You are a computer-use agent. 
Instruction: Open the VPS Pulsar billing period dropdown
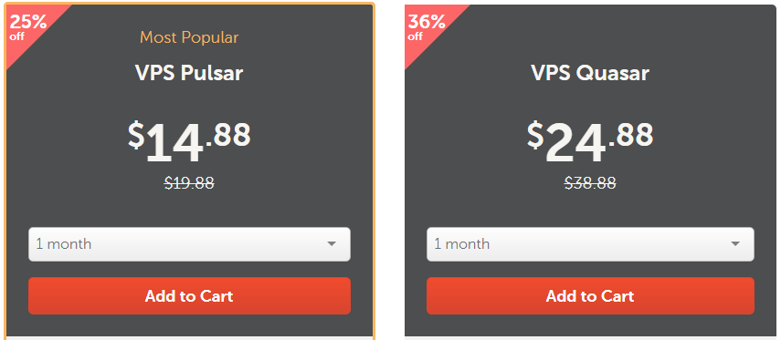pyautogui.click(x=189, y=244)
